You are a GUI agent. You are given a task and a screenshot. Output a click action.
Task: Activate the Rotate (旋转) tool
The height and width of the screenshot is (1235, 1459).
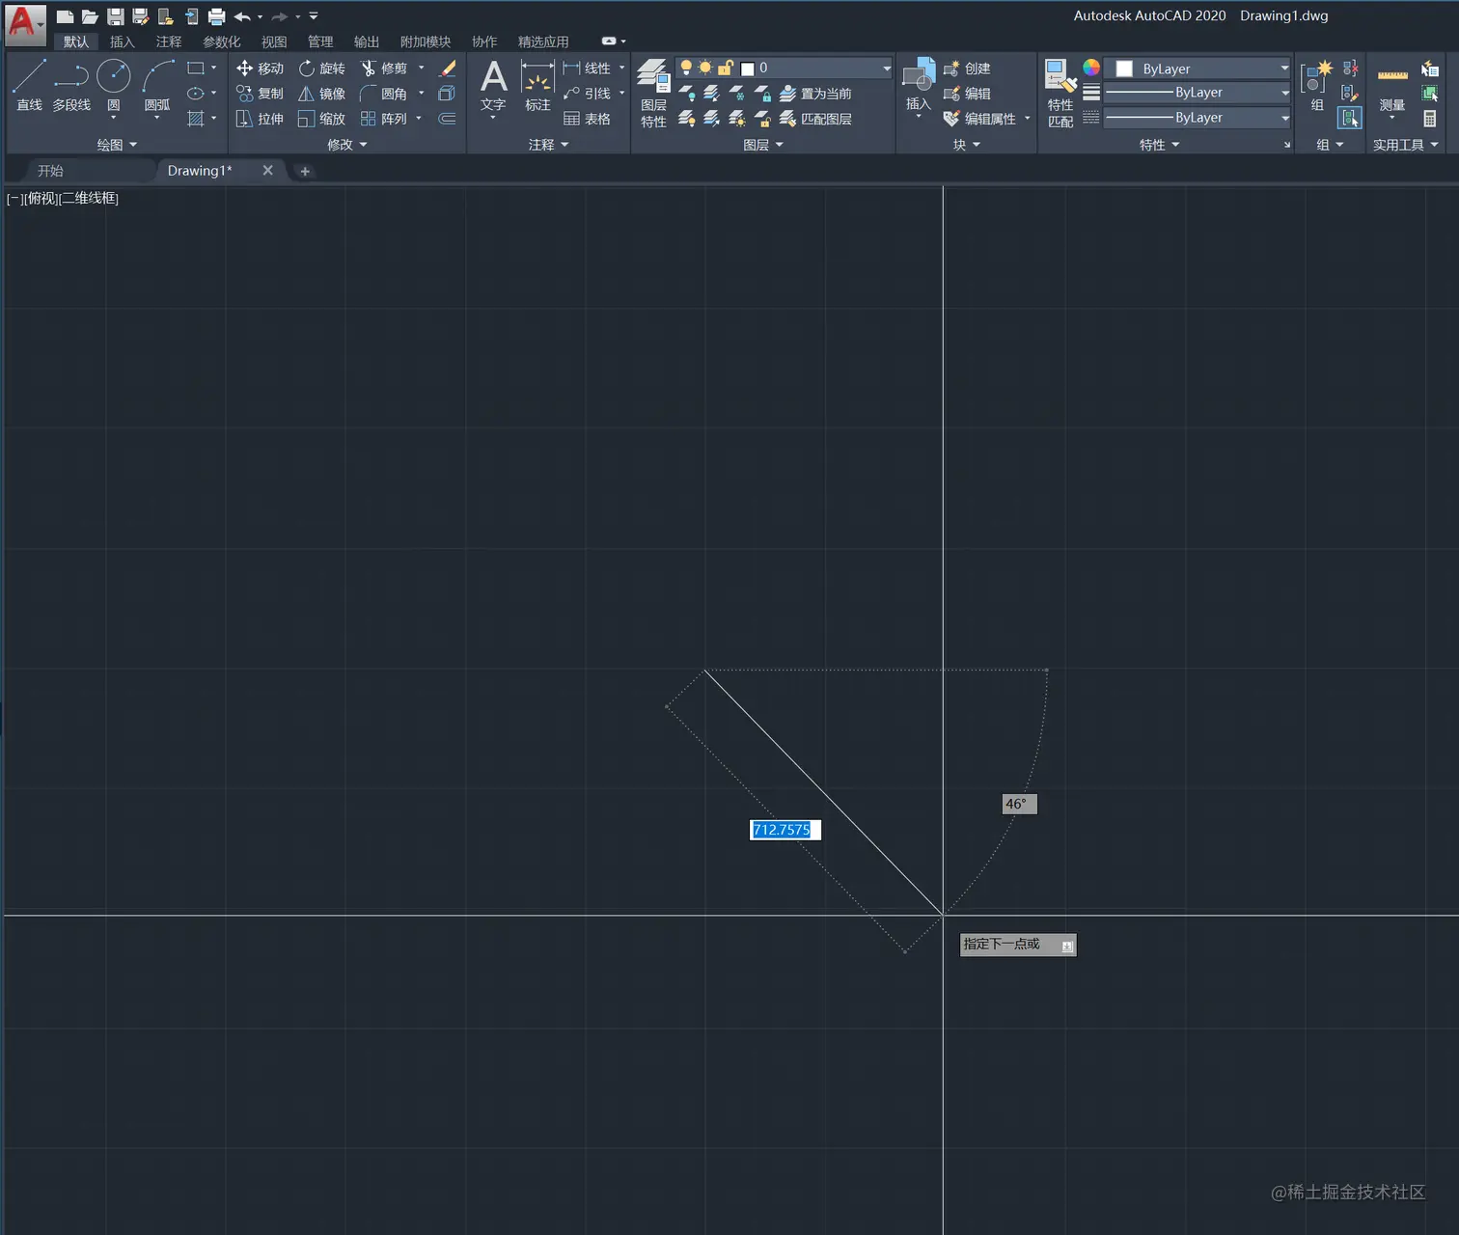tap(321, 69)
